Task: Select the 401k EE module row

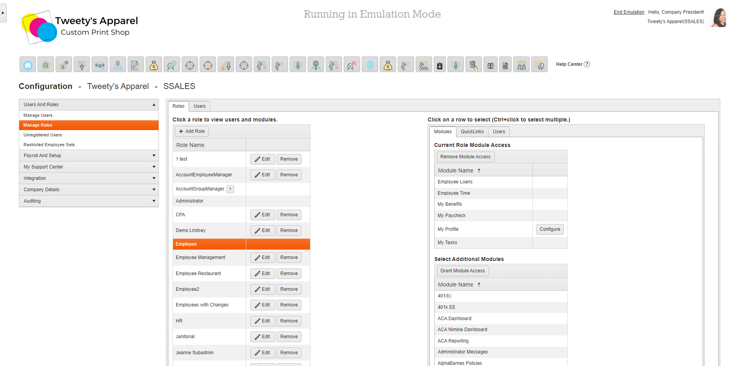Action: [501, 307]
